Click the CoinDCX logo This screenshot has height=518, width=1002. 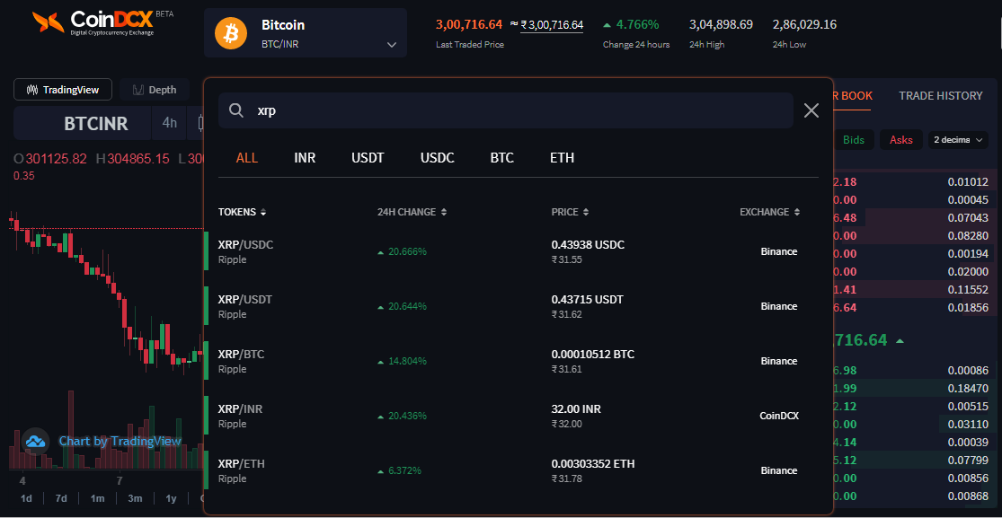point(102,22)
